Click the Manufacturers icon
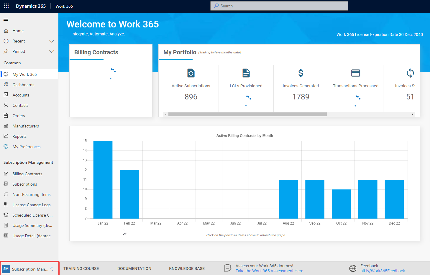This screenshot has width=430, height=275. coord(6,126)
